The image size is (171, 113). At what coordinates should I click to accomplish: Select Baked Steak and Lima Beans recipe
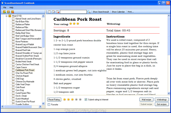tap(28, 19)
